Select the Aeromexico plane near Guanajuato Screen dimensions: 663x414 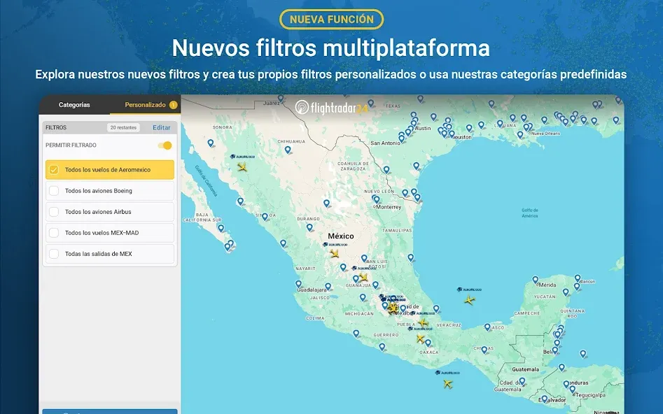click(363, 278)
